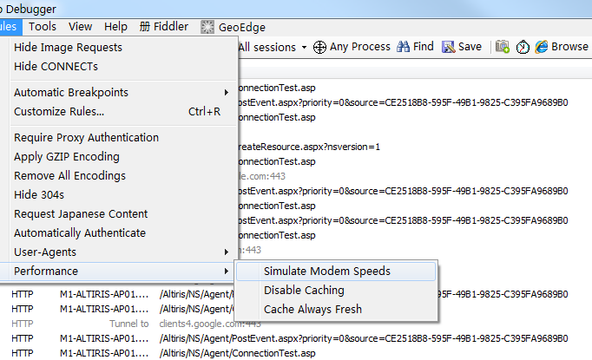Toggle Hide Image Requests option
Image resolution: width=592 pixels, height=360 pixels.
pos(68,48)
